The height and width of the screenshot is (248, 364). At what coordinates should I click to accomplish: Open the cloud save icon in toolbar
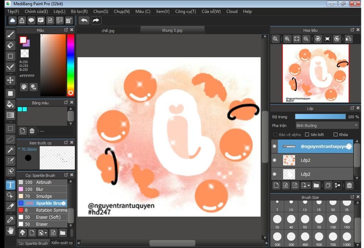[12, 20]
